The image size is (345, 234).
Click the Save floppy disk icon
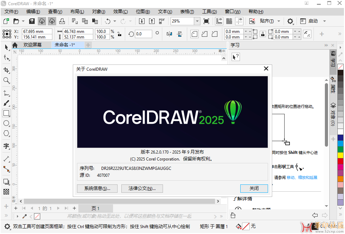coord(32,21)
